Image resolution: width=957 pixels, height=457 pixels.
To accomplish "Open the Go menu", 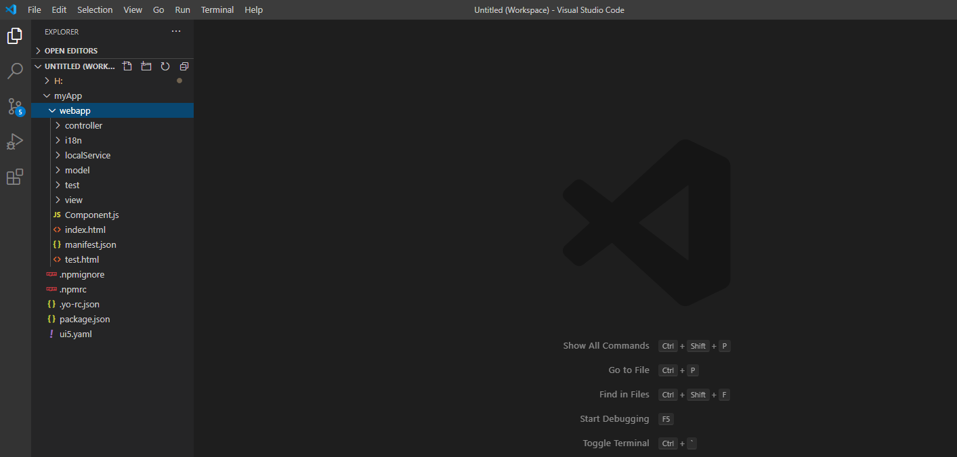I will [158, 9].
